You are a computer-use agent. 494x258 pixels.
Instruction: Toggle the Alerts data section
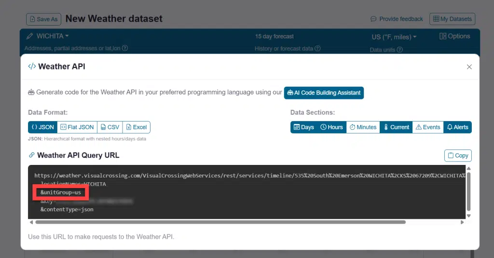tap(457, 127)
